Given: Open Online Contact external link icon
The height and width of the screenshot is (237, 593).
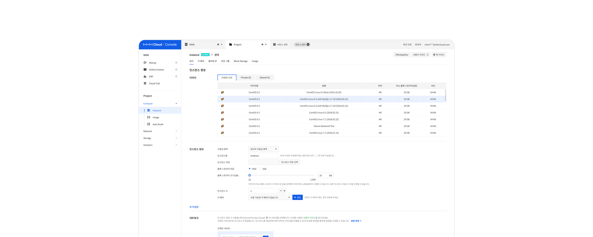Looking at the screenshot, I should coord(176,69).
